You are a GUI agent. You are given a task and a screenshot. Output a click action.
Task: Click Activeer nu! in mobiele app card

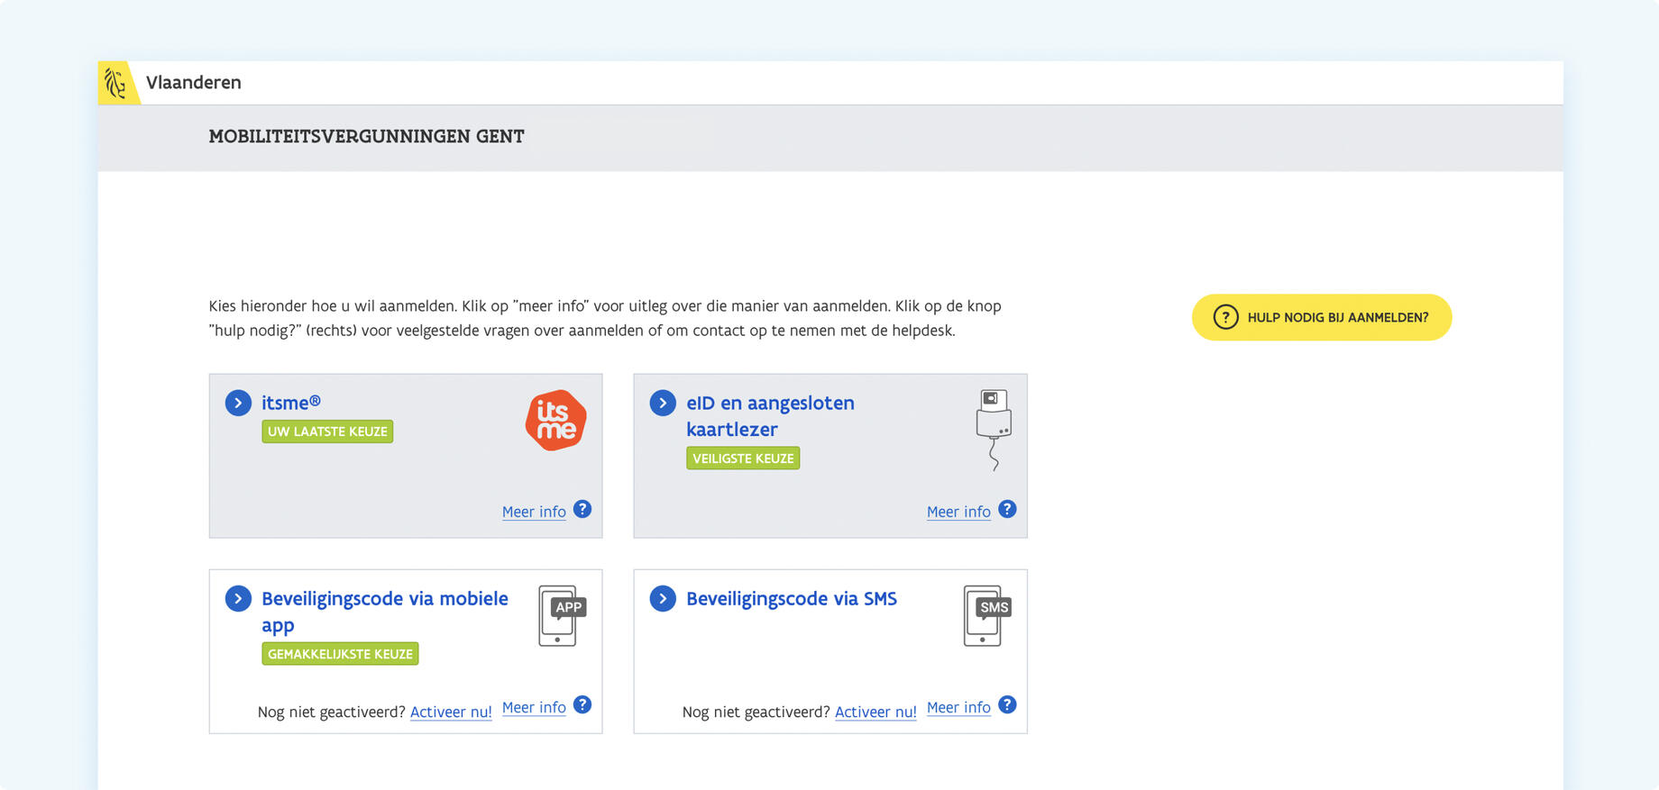451,712
